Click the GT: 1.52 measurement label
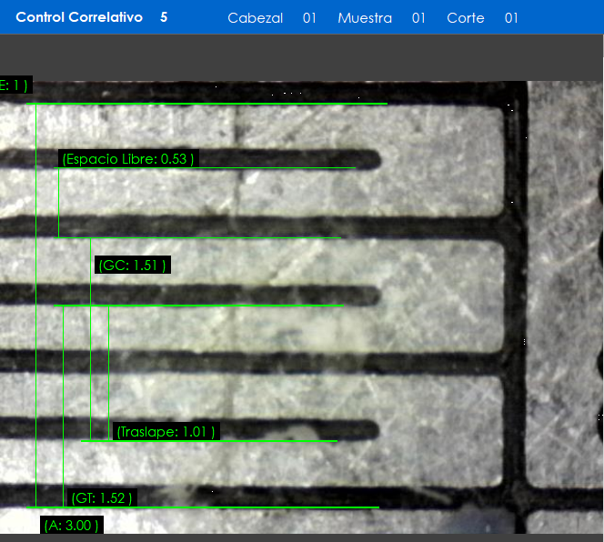The image size is (604, 542). pyautogui.click(x=102, y=497)
